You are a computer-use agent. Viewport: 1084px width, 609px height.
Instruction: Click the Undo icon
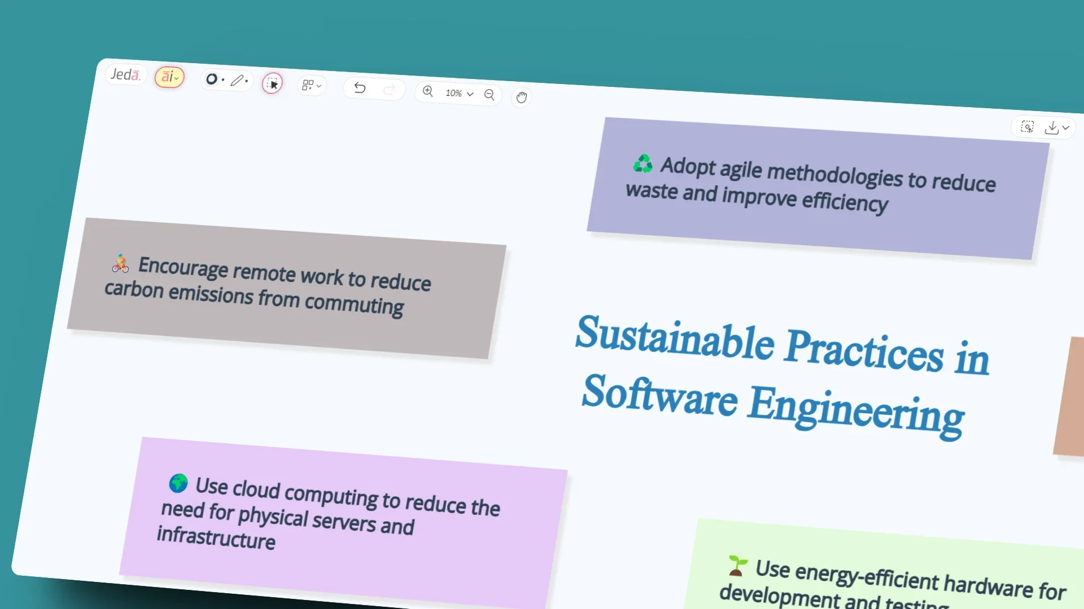click(360, 88)
